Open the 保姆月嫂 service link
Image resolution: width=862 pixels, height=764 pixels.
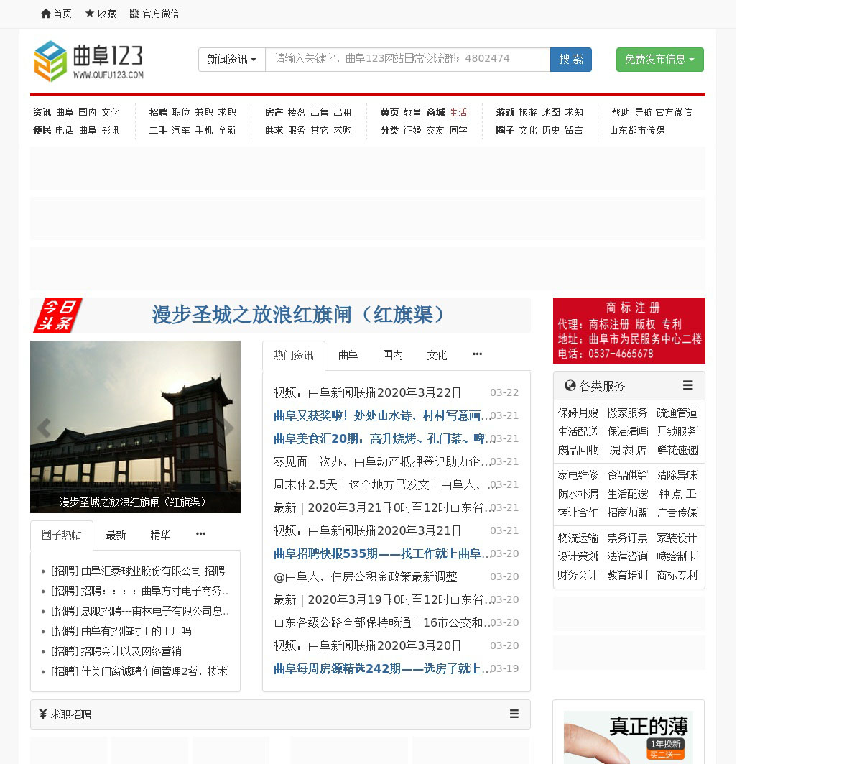pyautogui.click(x=578, y=413)
